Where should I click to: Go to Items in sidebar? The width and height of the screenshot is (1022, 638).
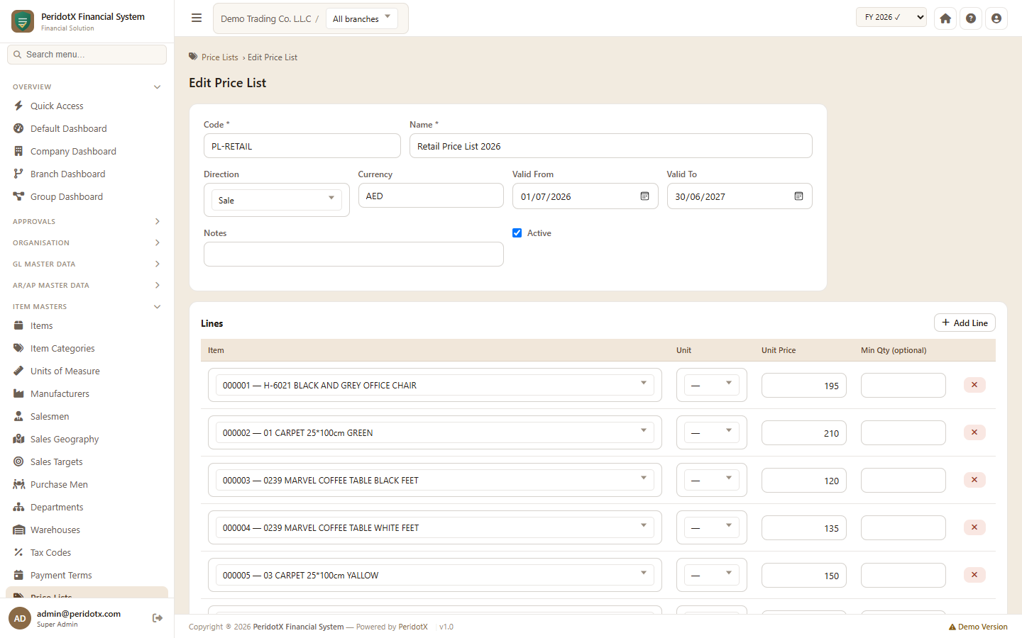[x=87, y=326]
